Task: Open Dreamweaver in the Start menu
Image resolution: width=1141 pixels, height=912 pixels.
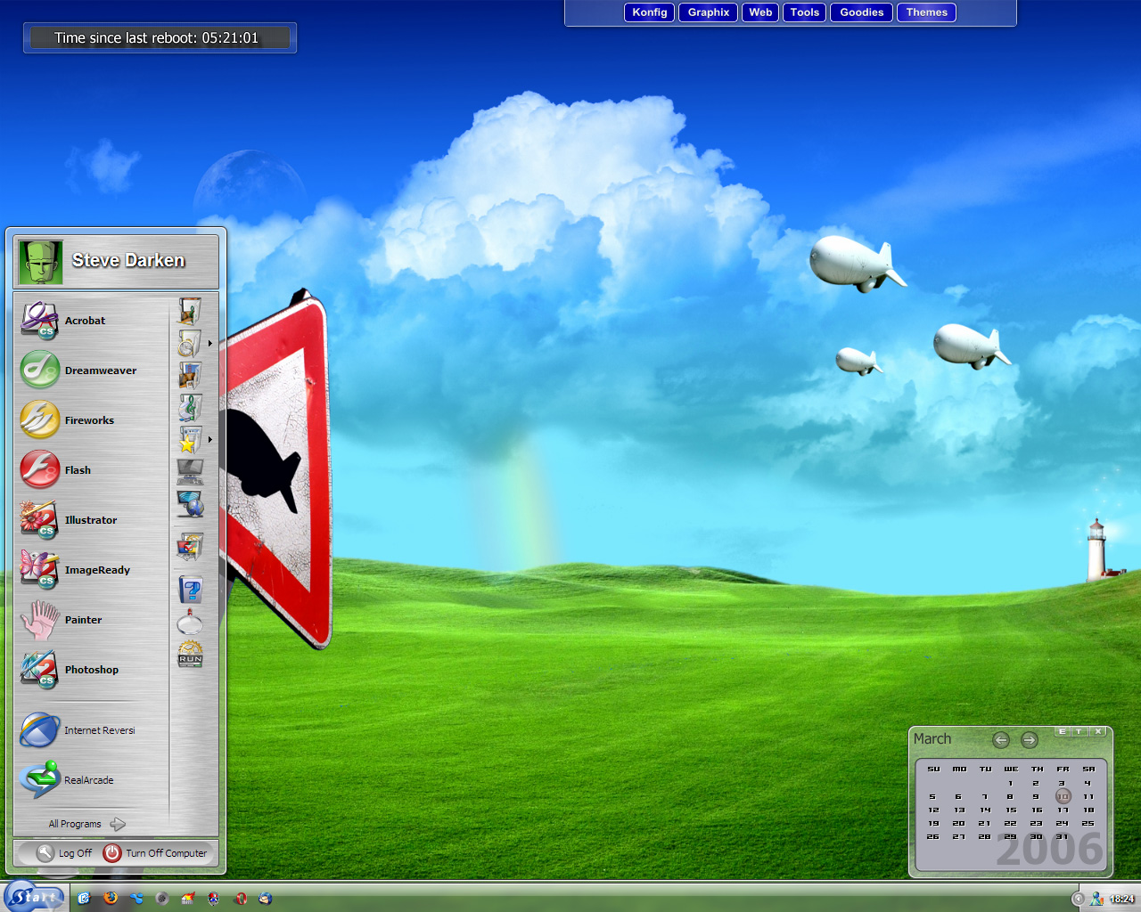Action: [x=93, y=370]
